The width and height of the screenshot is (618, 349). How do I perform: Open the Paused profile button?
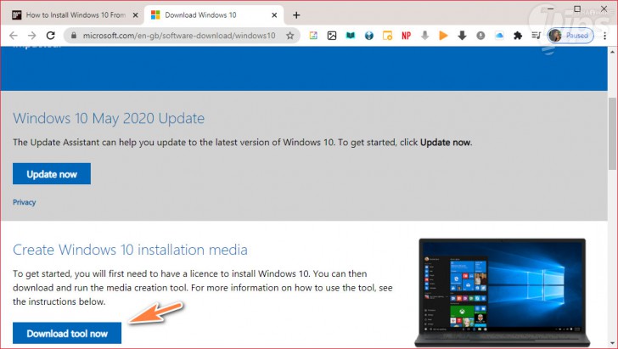[570, 36]
